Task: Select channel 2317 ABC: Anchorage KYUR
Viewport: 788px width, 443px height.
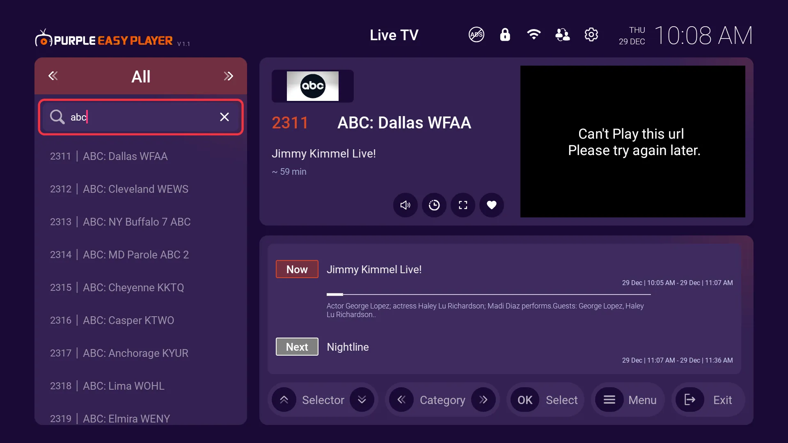Action: [141, 353]
